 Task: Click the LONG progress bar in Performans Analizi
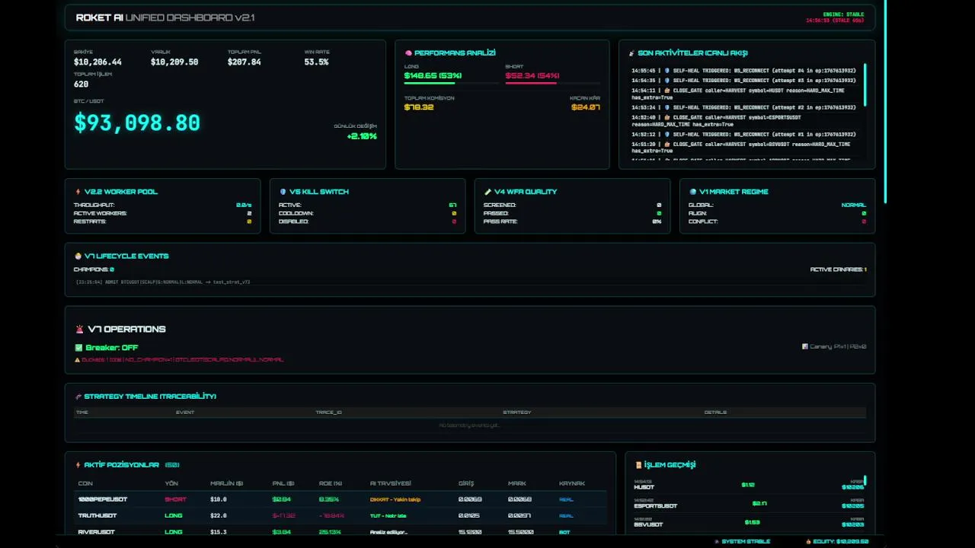(x=452, y=82)
